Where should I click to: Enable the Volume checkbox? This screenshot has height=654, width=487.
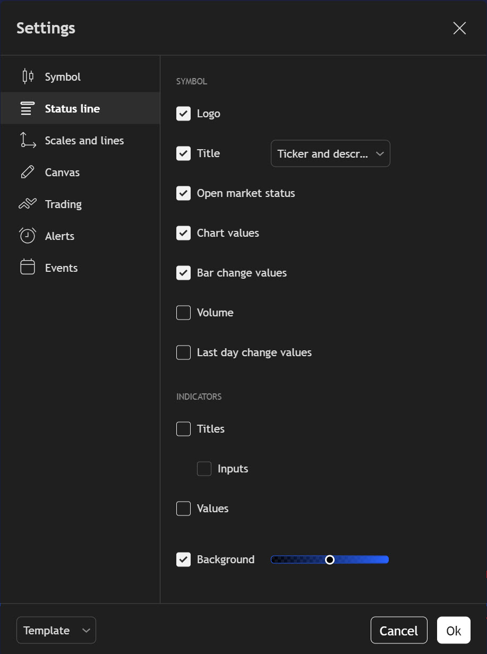tap(183, 313)
